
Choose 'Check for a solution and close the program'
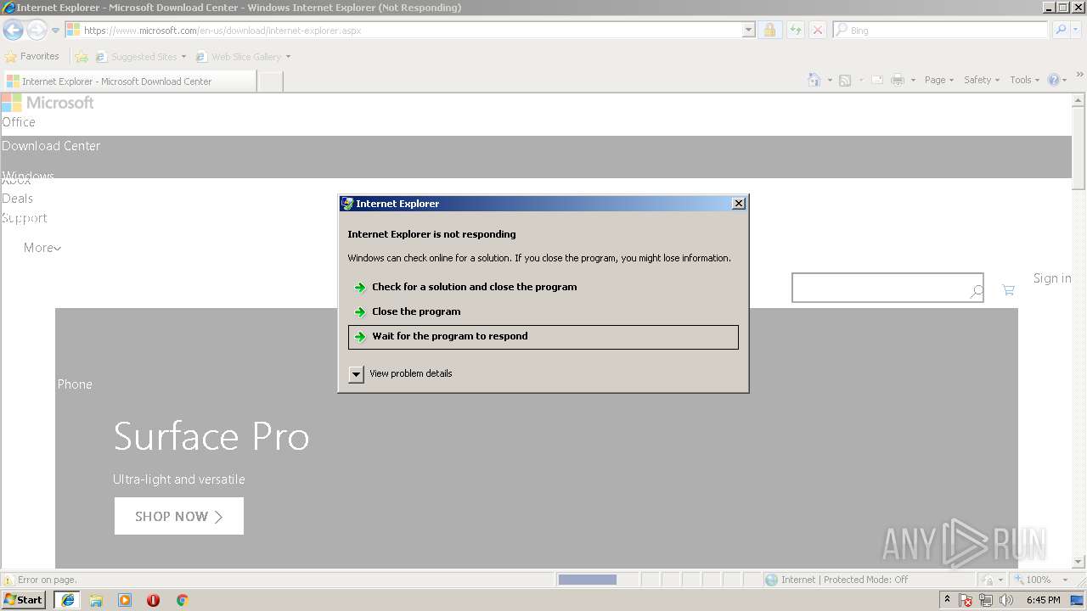543,287
